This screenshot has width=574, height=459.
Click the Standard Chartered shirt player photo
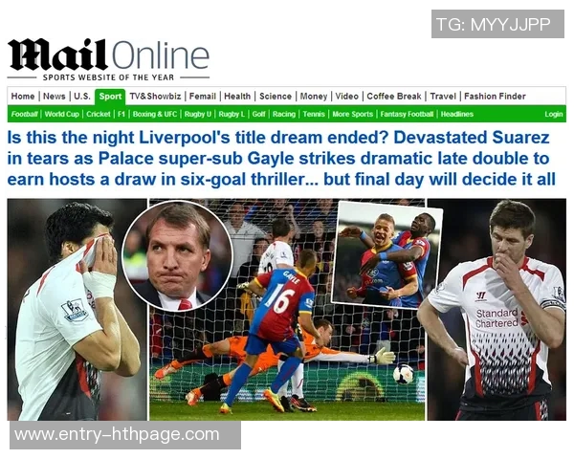497,310
